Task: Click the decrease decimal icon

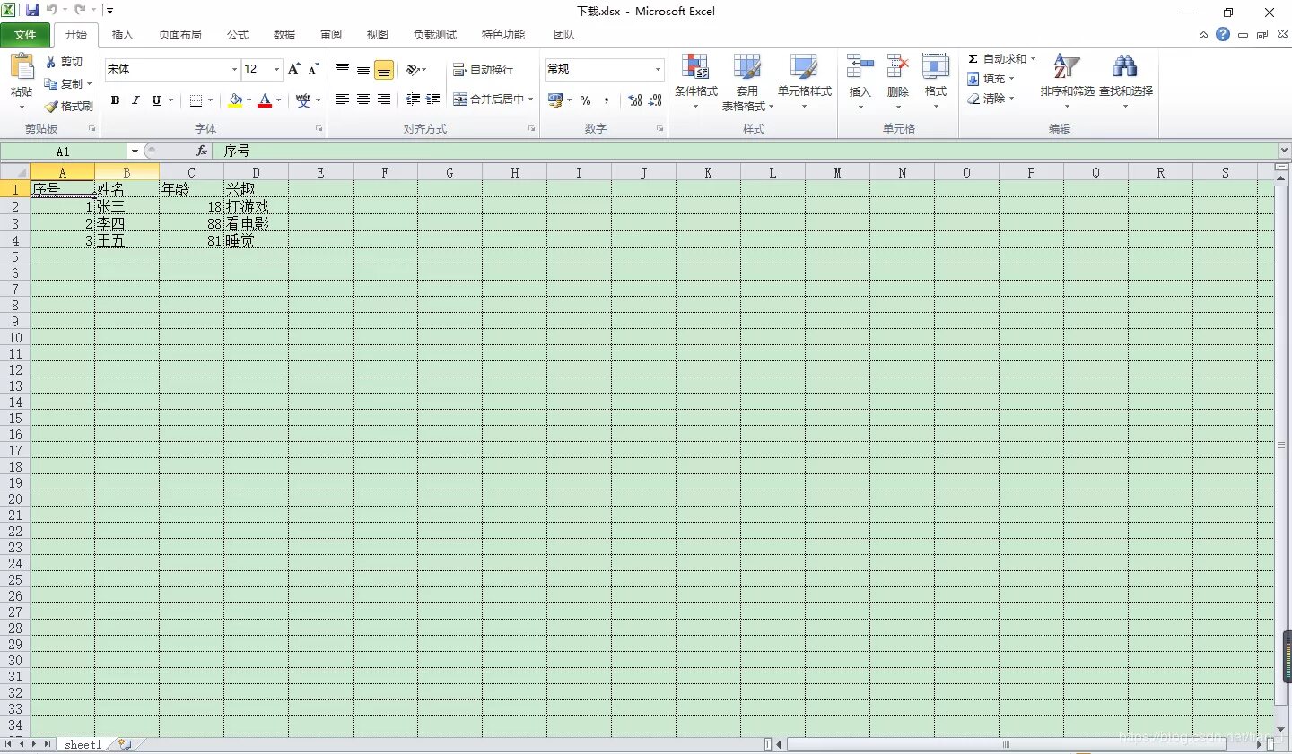Action: pyautogui.click(x=655, y=100)
